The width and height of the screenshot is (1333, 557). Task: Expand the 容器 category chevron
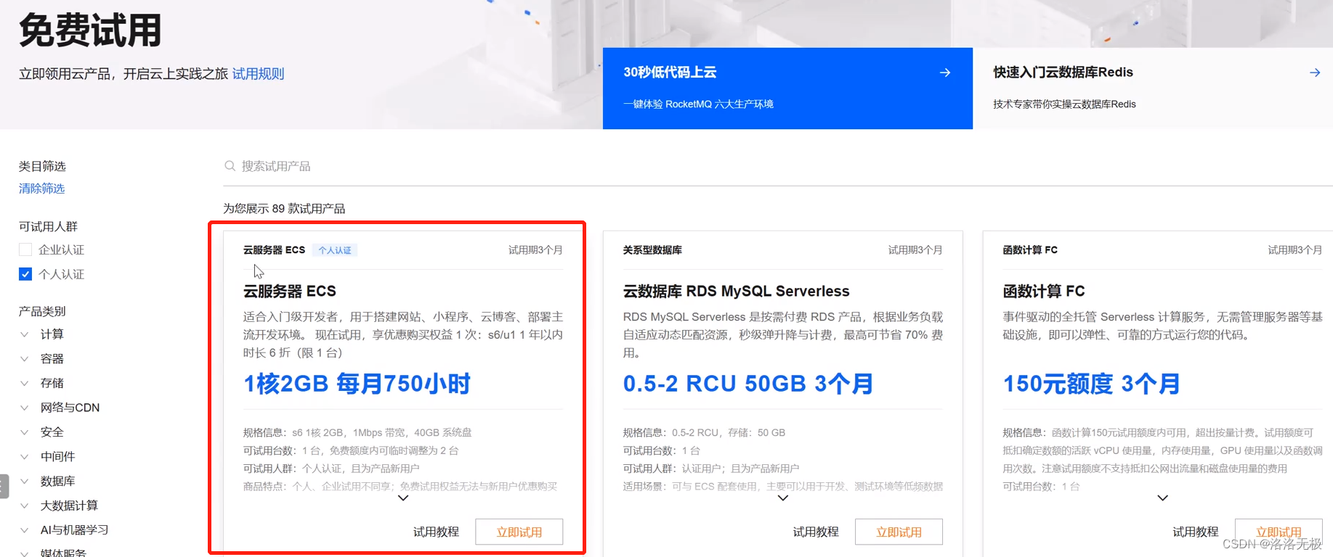(25, 359)
